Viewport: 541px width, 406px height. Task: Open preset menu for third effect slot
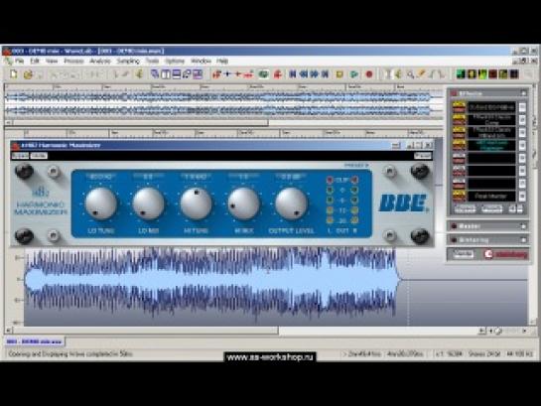point(522,133)
